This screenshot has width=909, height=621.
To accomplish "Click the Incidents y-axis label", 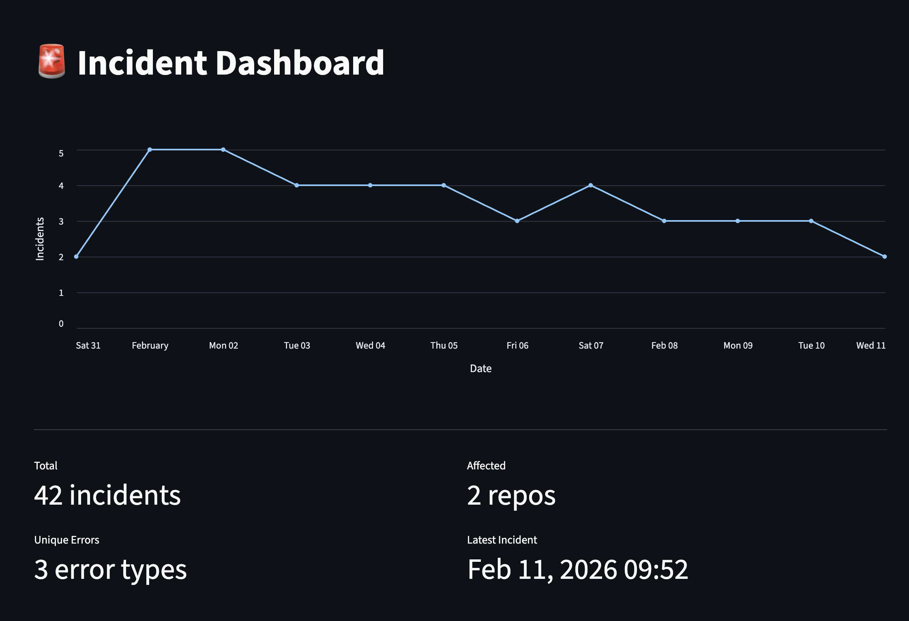I will point(40,239).
